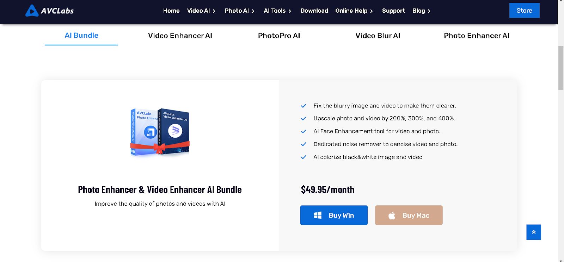Click the page vertical scrollbar thumb
Image resolution: width=564 pixels, height=262 pixels.
[x=561, y=68]
